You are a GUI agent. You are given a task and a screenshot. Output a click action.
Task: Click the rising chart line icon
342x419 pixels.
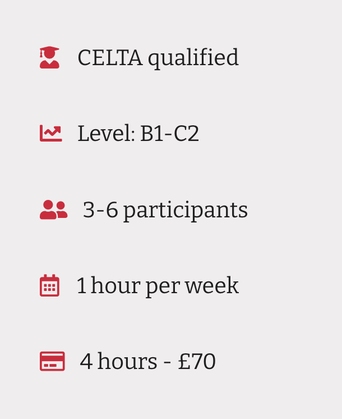(x=50, y=134)
